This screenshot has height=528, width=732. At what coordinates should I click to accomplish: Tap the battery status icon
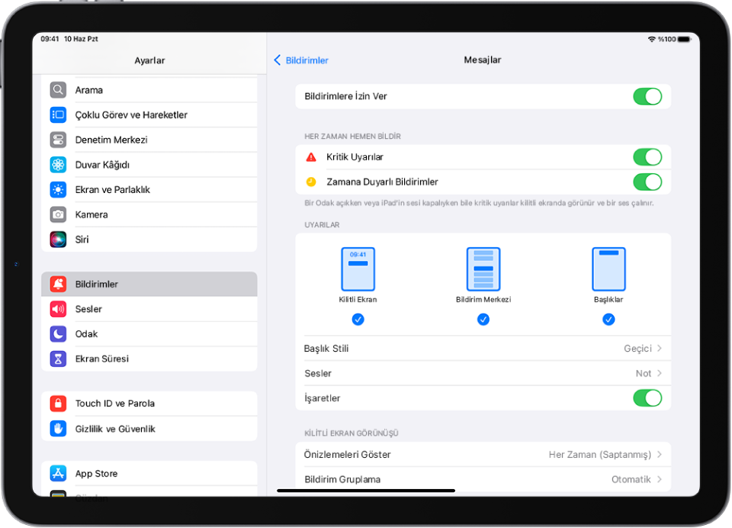point(685,39)
